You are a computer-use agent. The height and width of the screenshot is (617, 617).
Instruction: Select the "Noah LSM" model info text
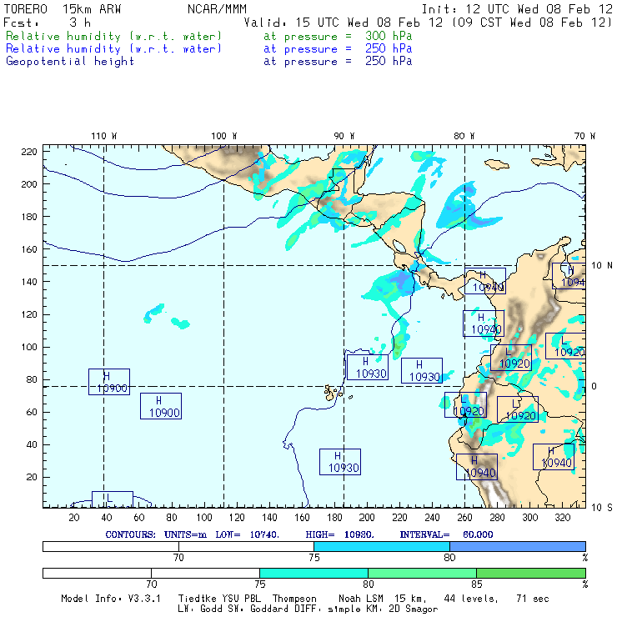(x=361, y=599)
